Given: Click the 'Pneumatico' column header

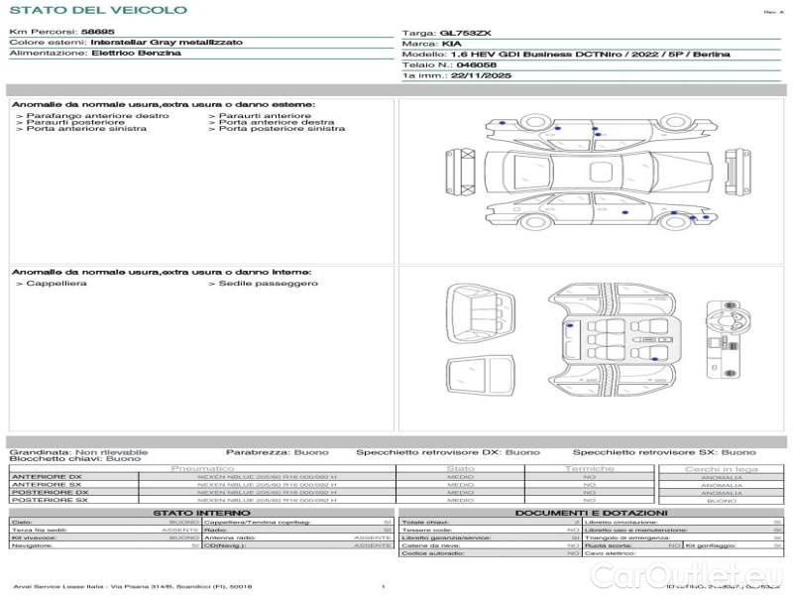Looking at the screenshot, I should [202, 468].
